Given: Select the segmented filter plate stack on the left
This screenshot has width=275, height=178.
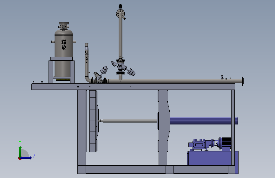Looking at the screenshot, I should click(93, 121).
